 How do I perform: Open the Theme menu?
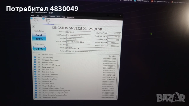52,16
